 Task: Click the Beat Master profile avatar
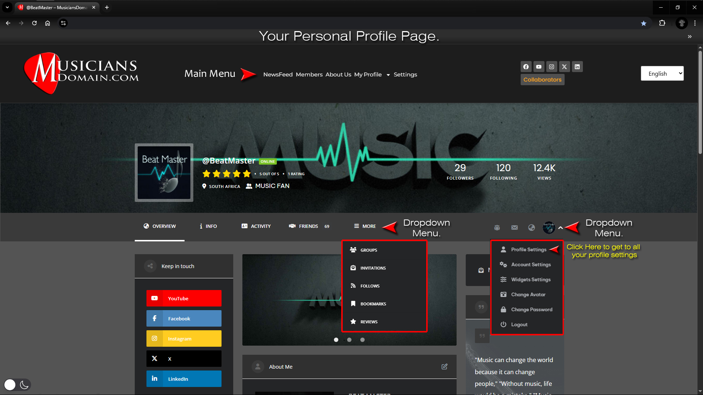pos(164,173)
